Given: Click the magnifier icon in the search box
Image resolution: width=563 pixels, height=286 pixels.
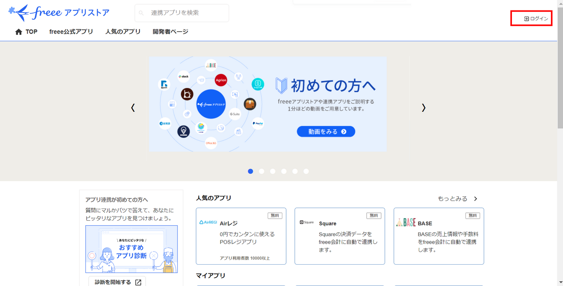Looking at the screenshot, I should pyautogui.click(x=142, y=13).
